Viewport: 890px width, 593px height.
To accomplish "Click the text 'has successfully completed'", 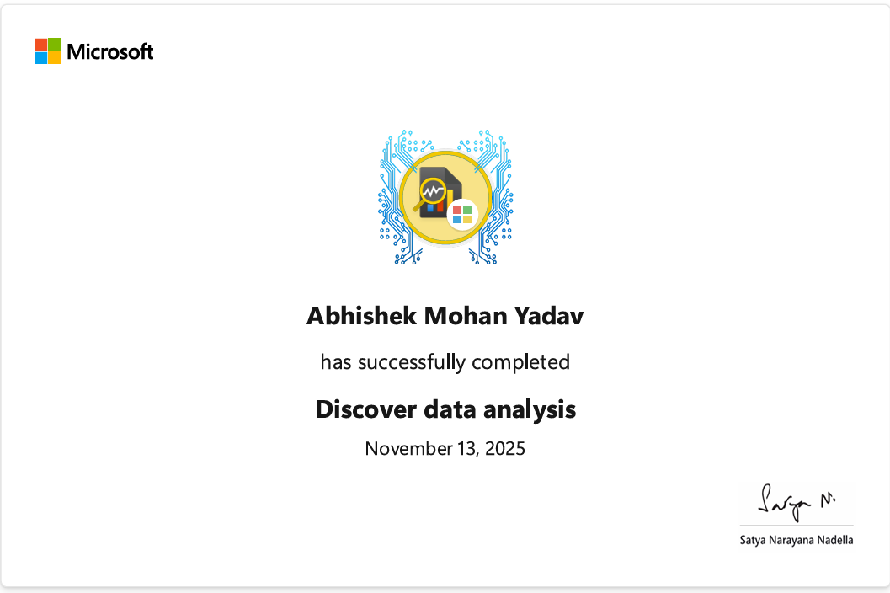I will 445,362.
